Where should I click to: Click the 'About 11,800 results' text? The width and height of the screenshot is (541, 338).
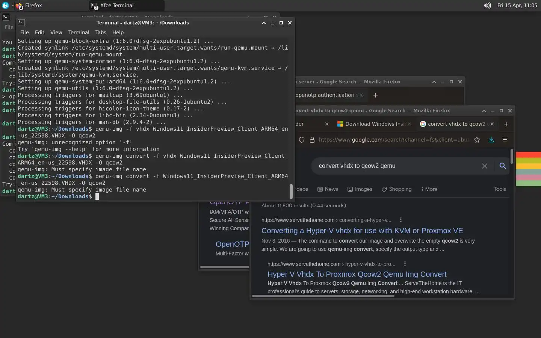(x=304, y=205)
